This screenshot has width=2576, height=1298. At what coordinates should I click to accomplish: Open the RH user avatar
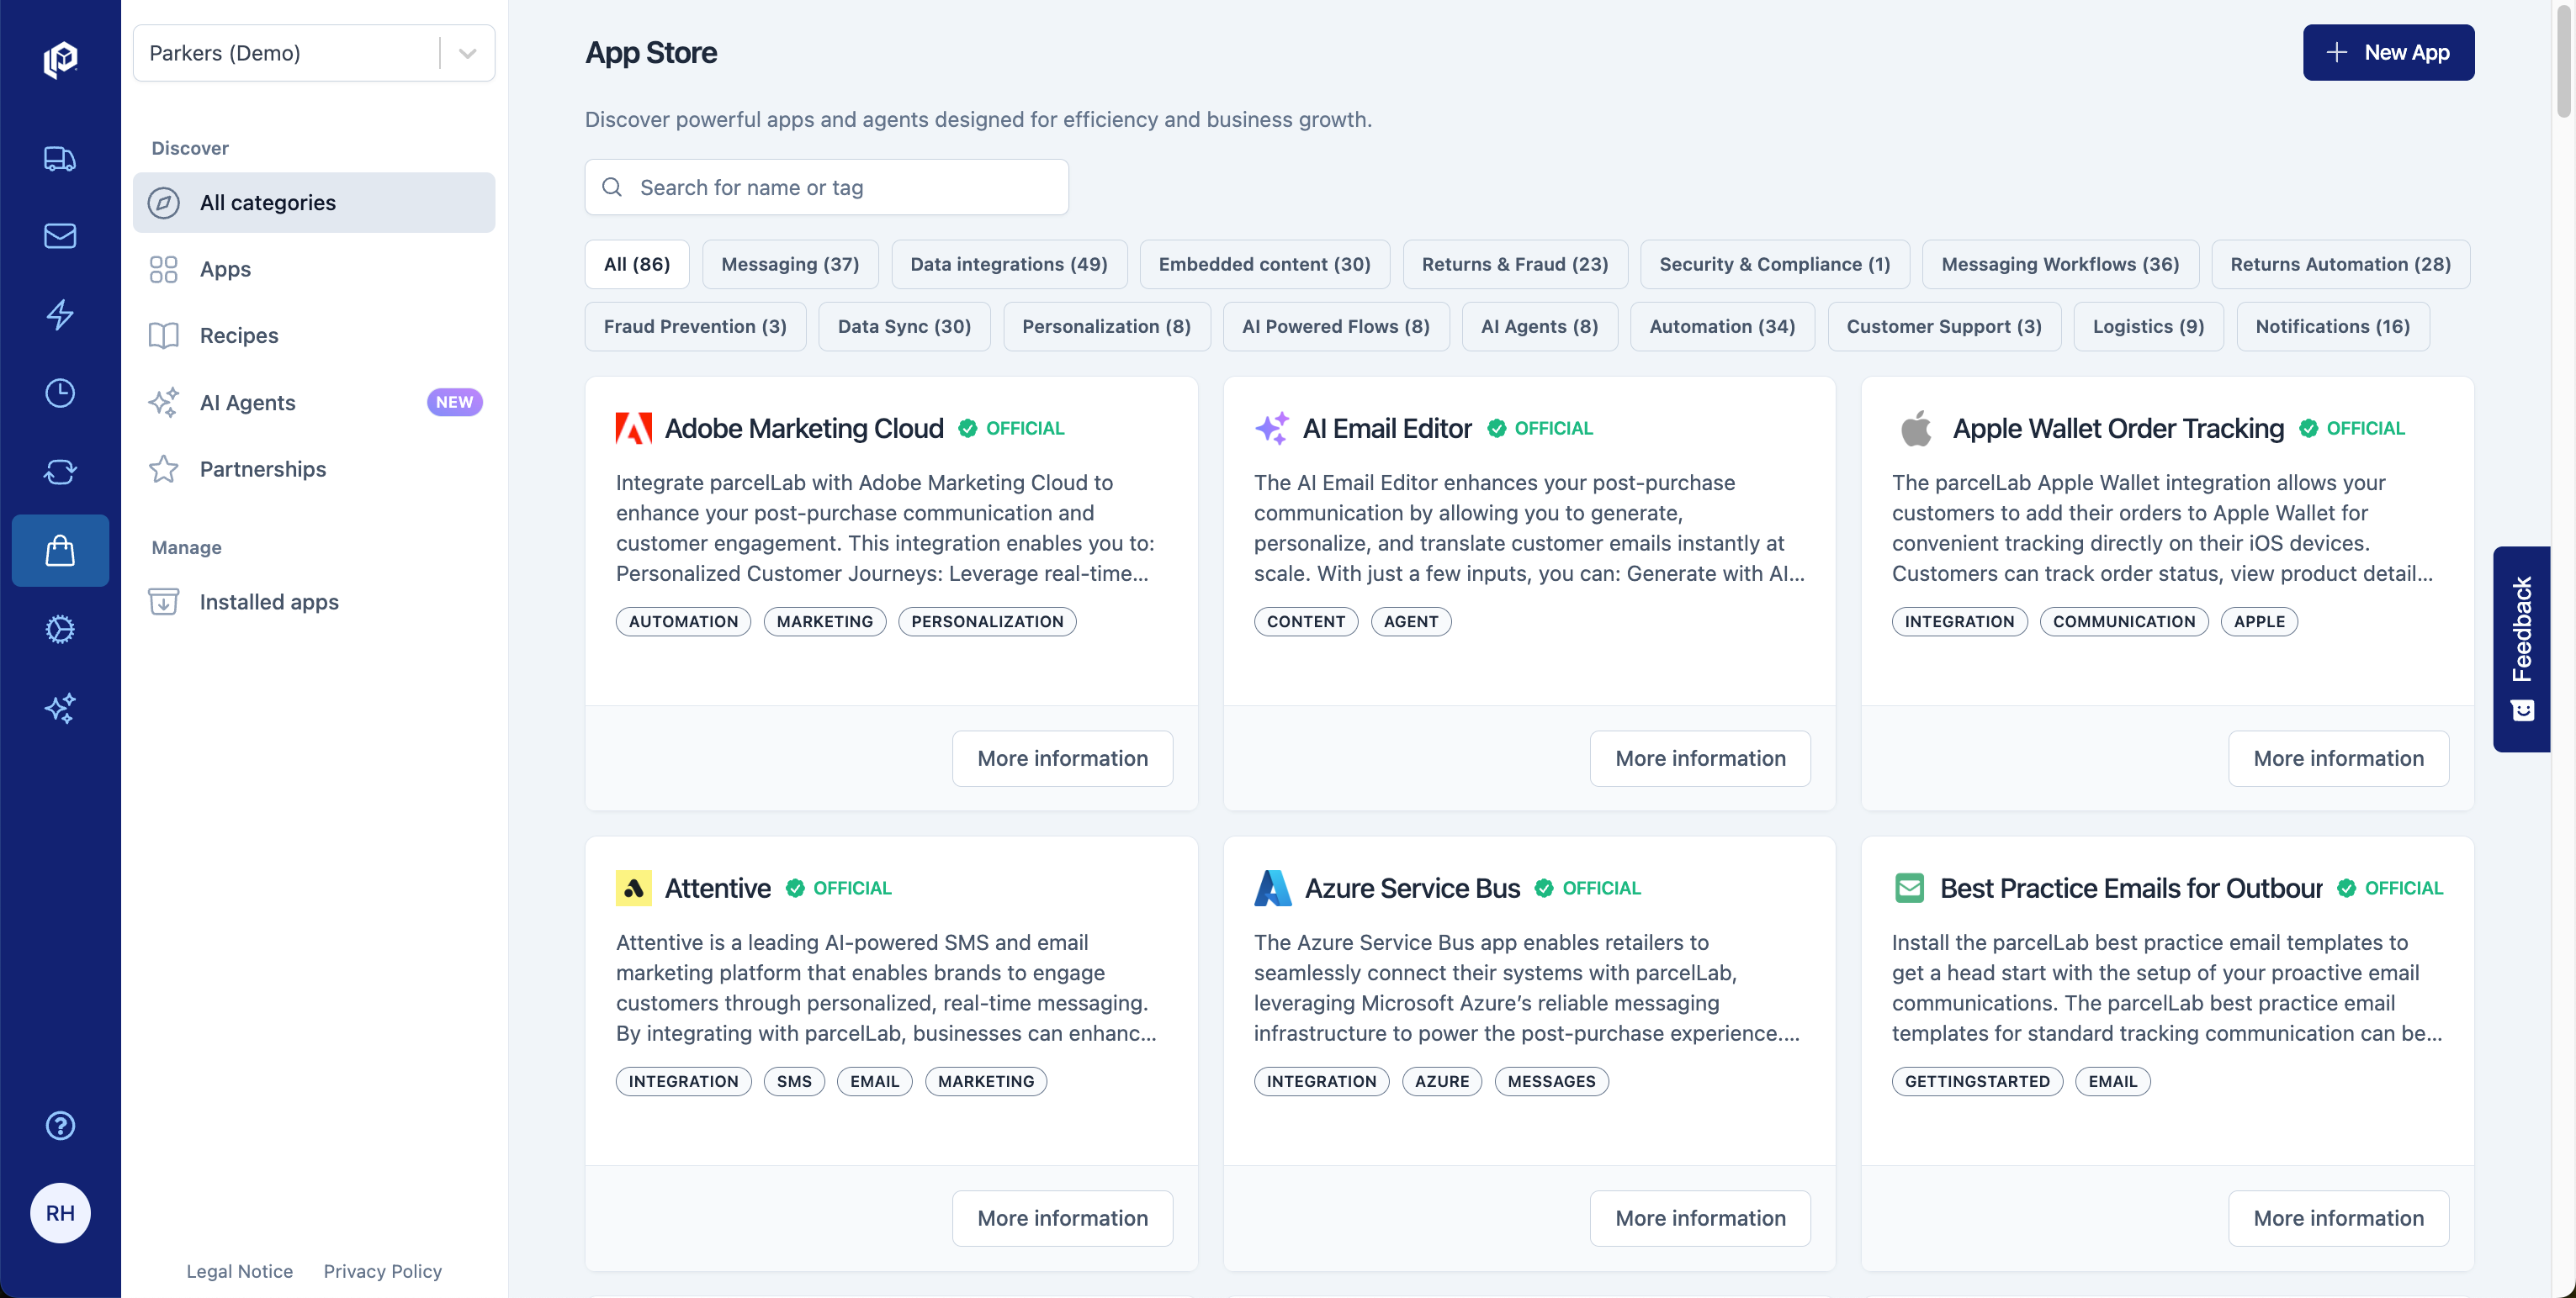pyautogui.click(x=60, y=1212)
